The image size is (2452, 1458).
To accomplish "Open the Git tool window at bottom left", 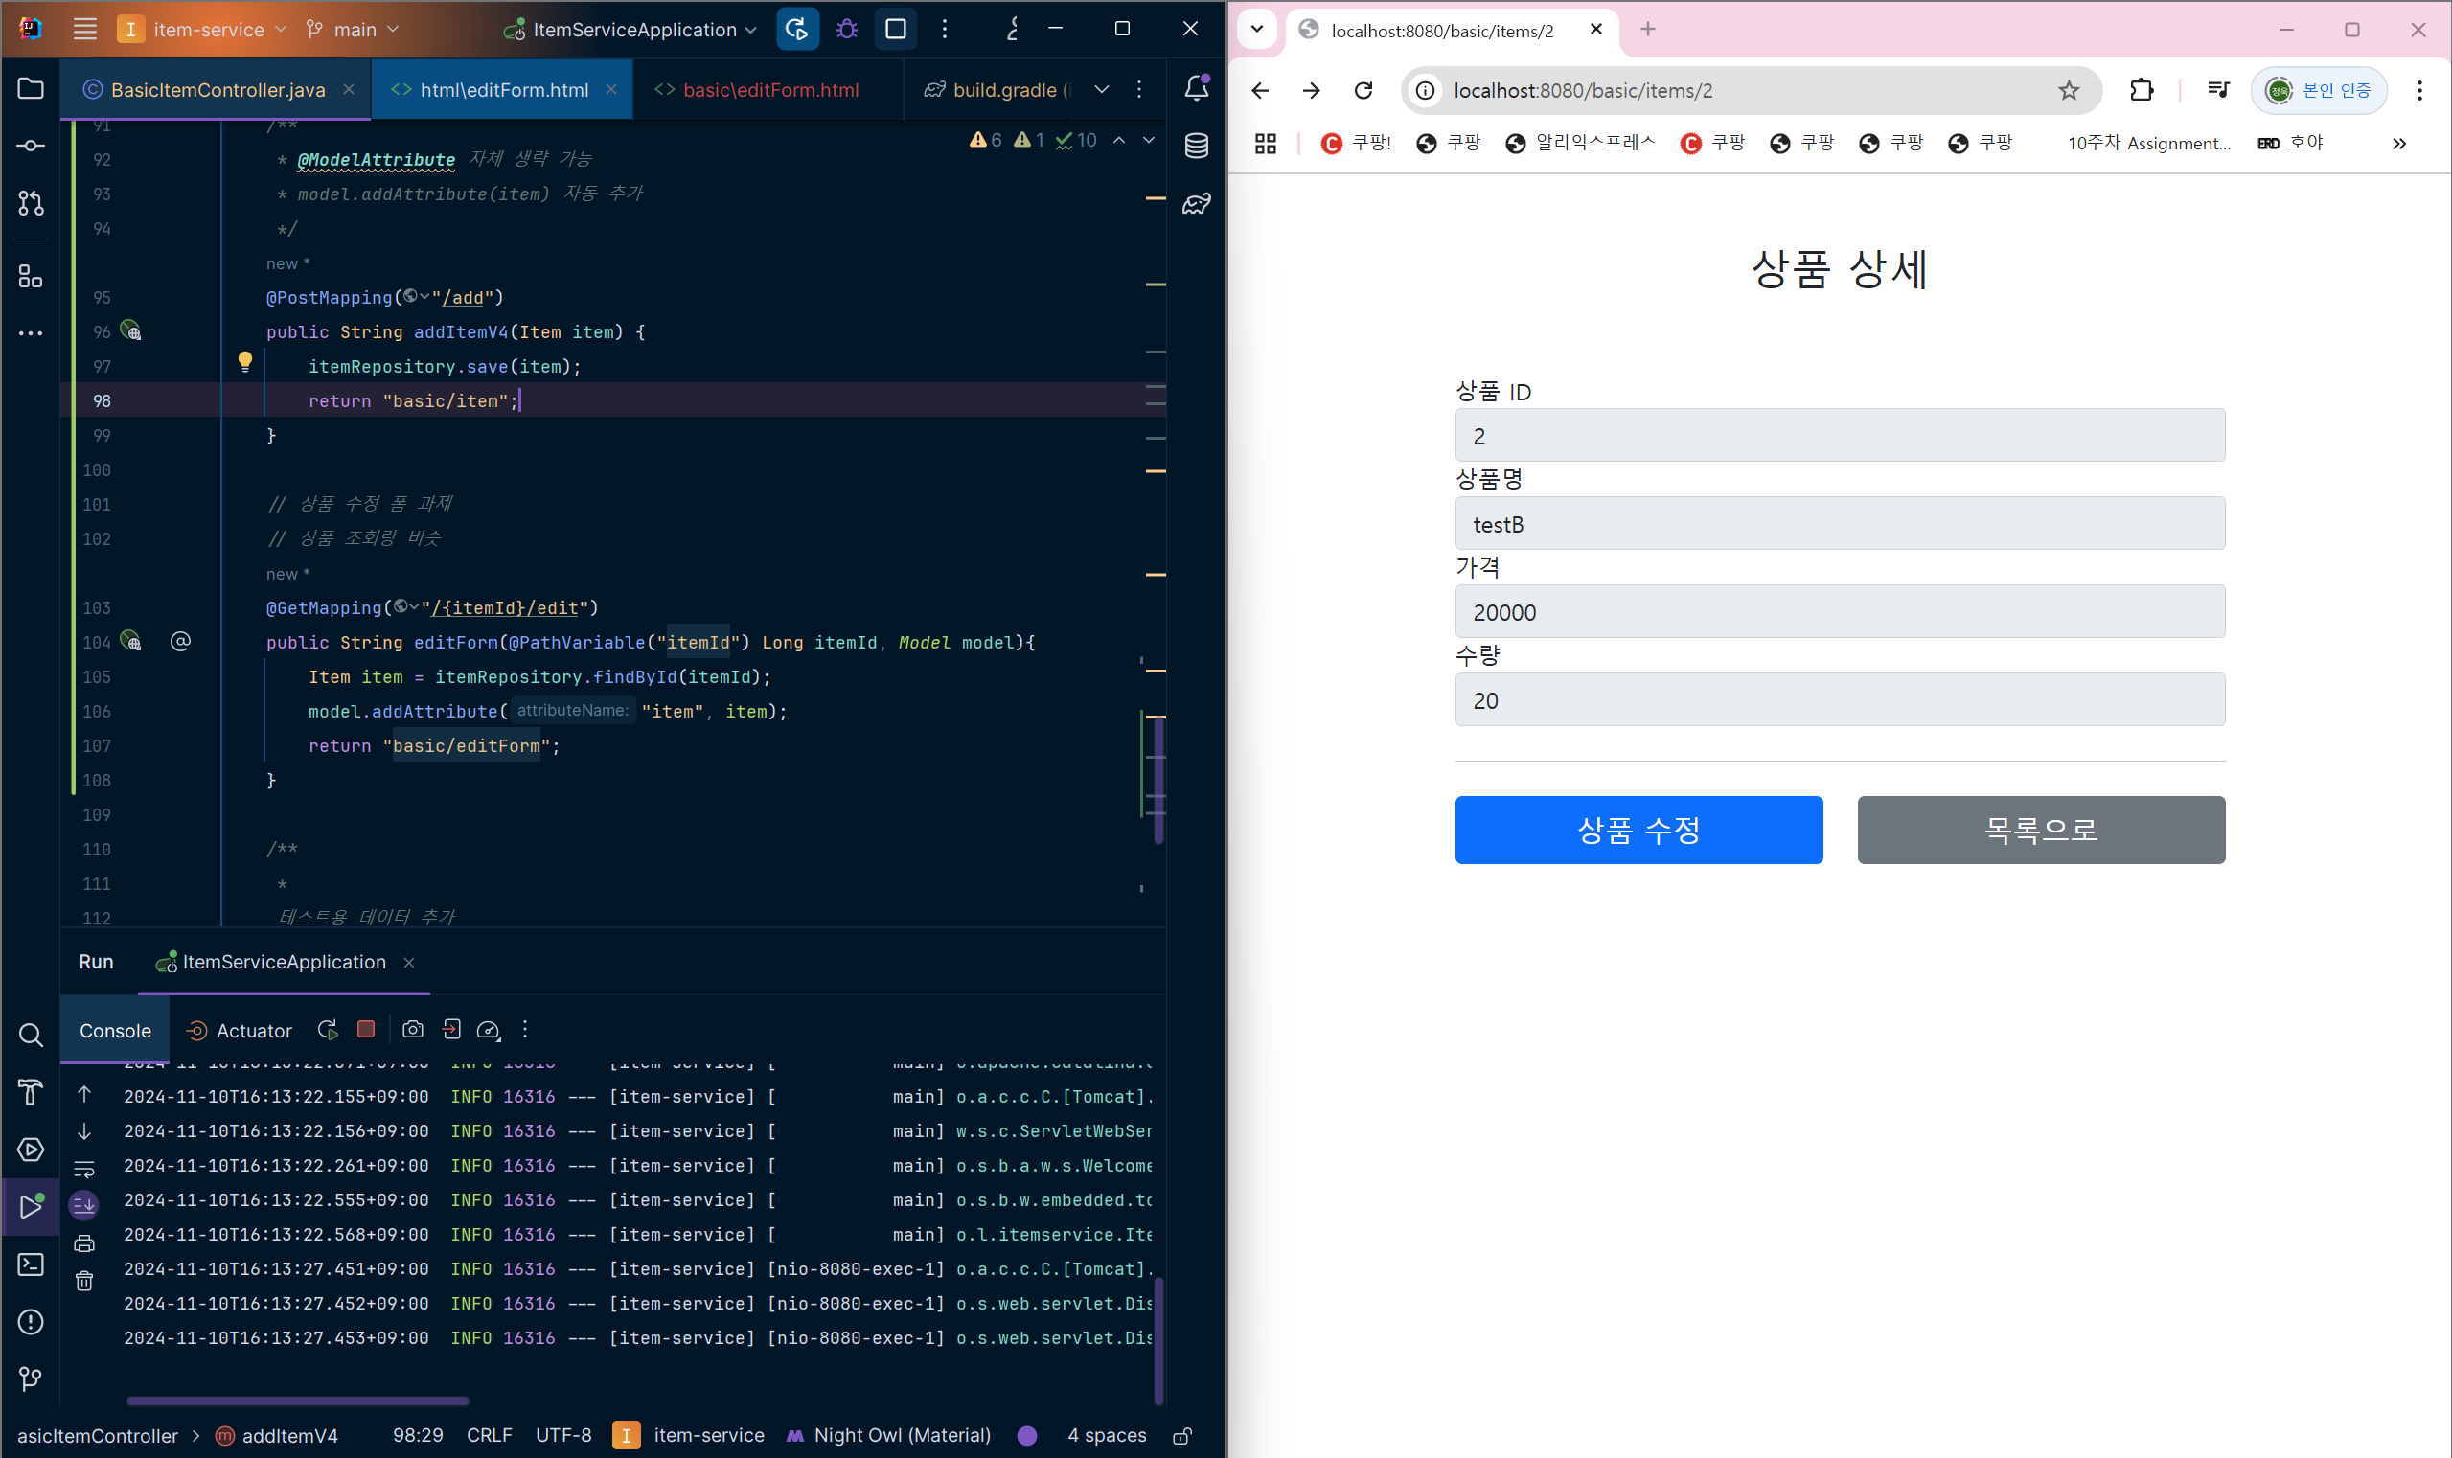I will pos(31,1378).
